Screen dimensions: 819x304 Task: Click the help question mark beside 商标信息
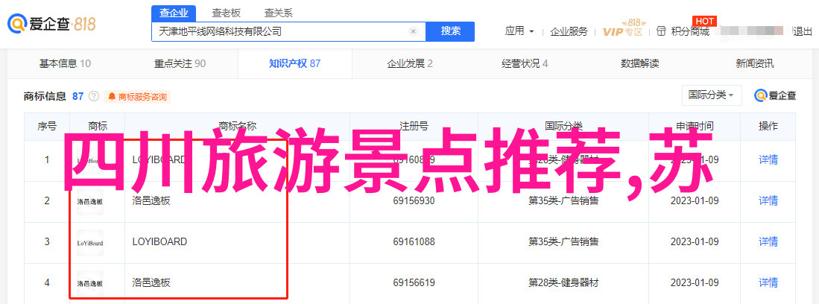tap(94, 96)
